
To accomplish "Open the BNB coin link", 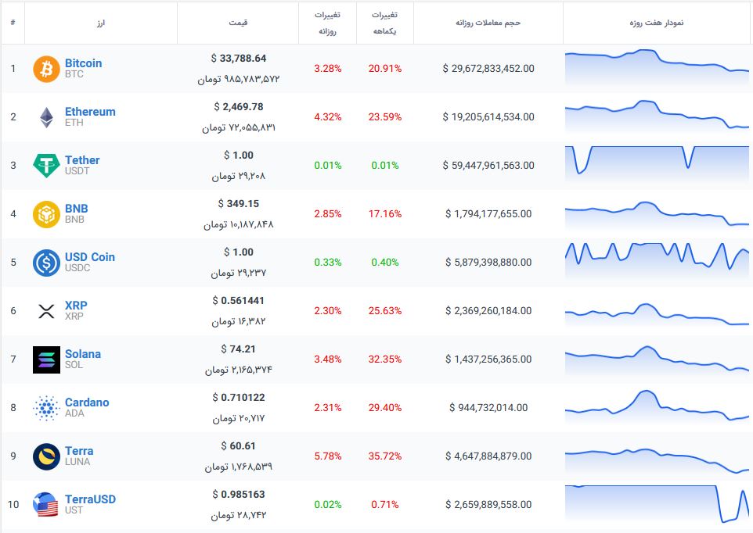I will pyautogui.click(x=77, y=209).
